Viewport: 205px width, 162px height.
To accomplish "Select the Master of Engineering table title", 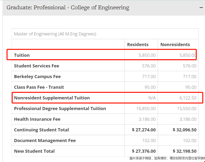I will (55, 34).
